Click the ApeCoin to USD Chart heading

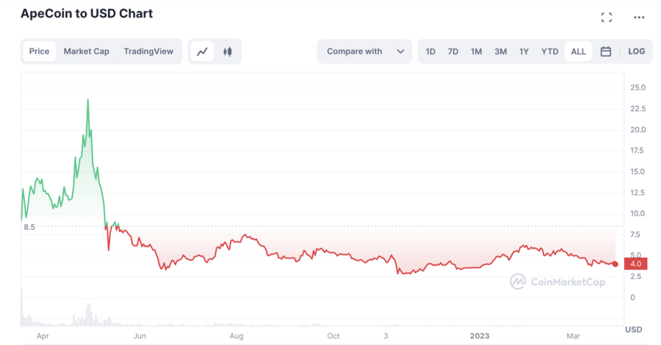pyautogui.click(x=87, y=13)
